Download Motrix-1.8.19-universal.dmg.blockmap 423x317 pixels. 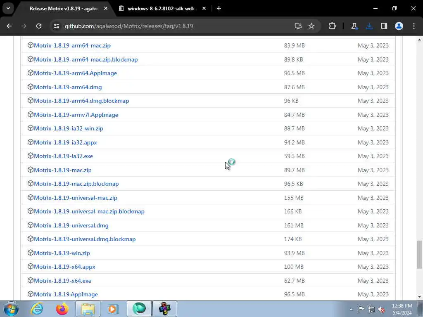(85, 239)
